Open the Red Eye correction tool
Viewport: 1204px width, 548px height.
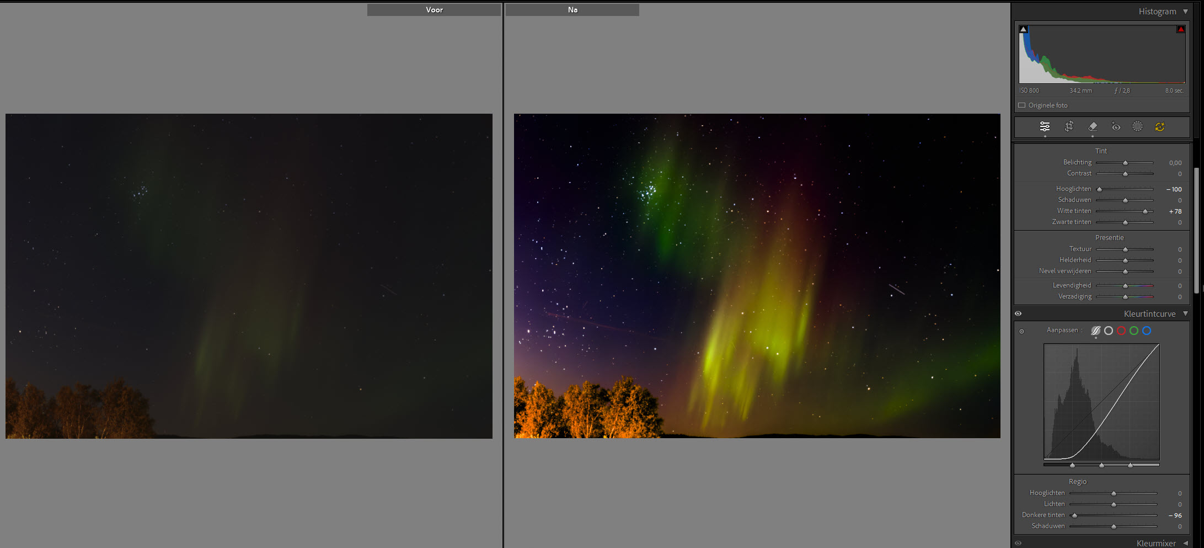coord(1116,126)
